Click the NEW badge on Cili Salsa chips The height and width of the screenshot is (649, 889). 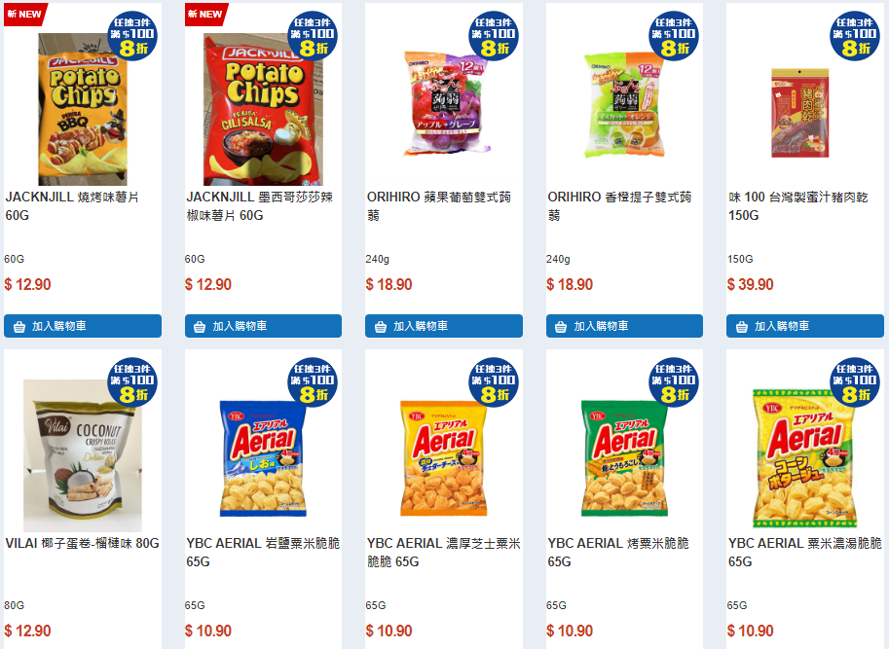coord(205,15)
